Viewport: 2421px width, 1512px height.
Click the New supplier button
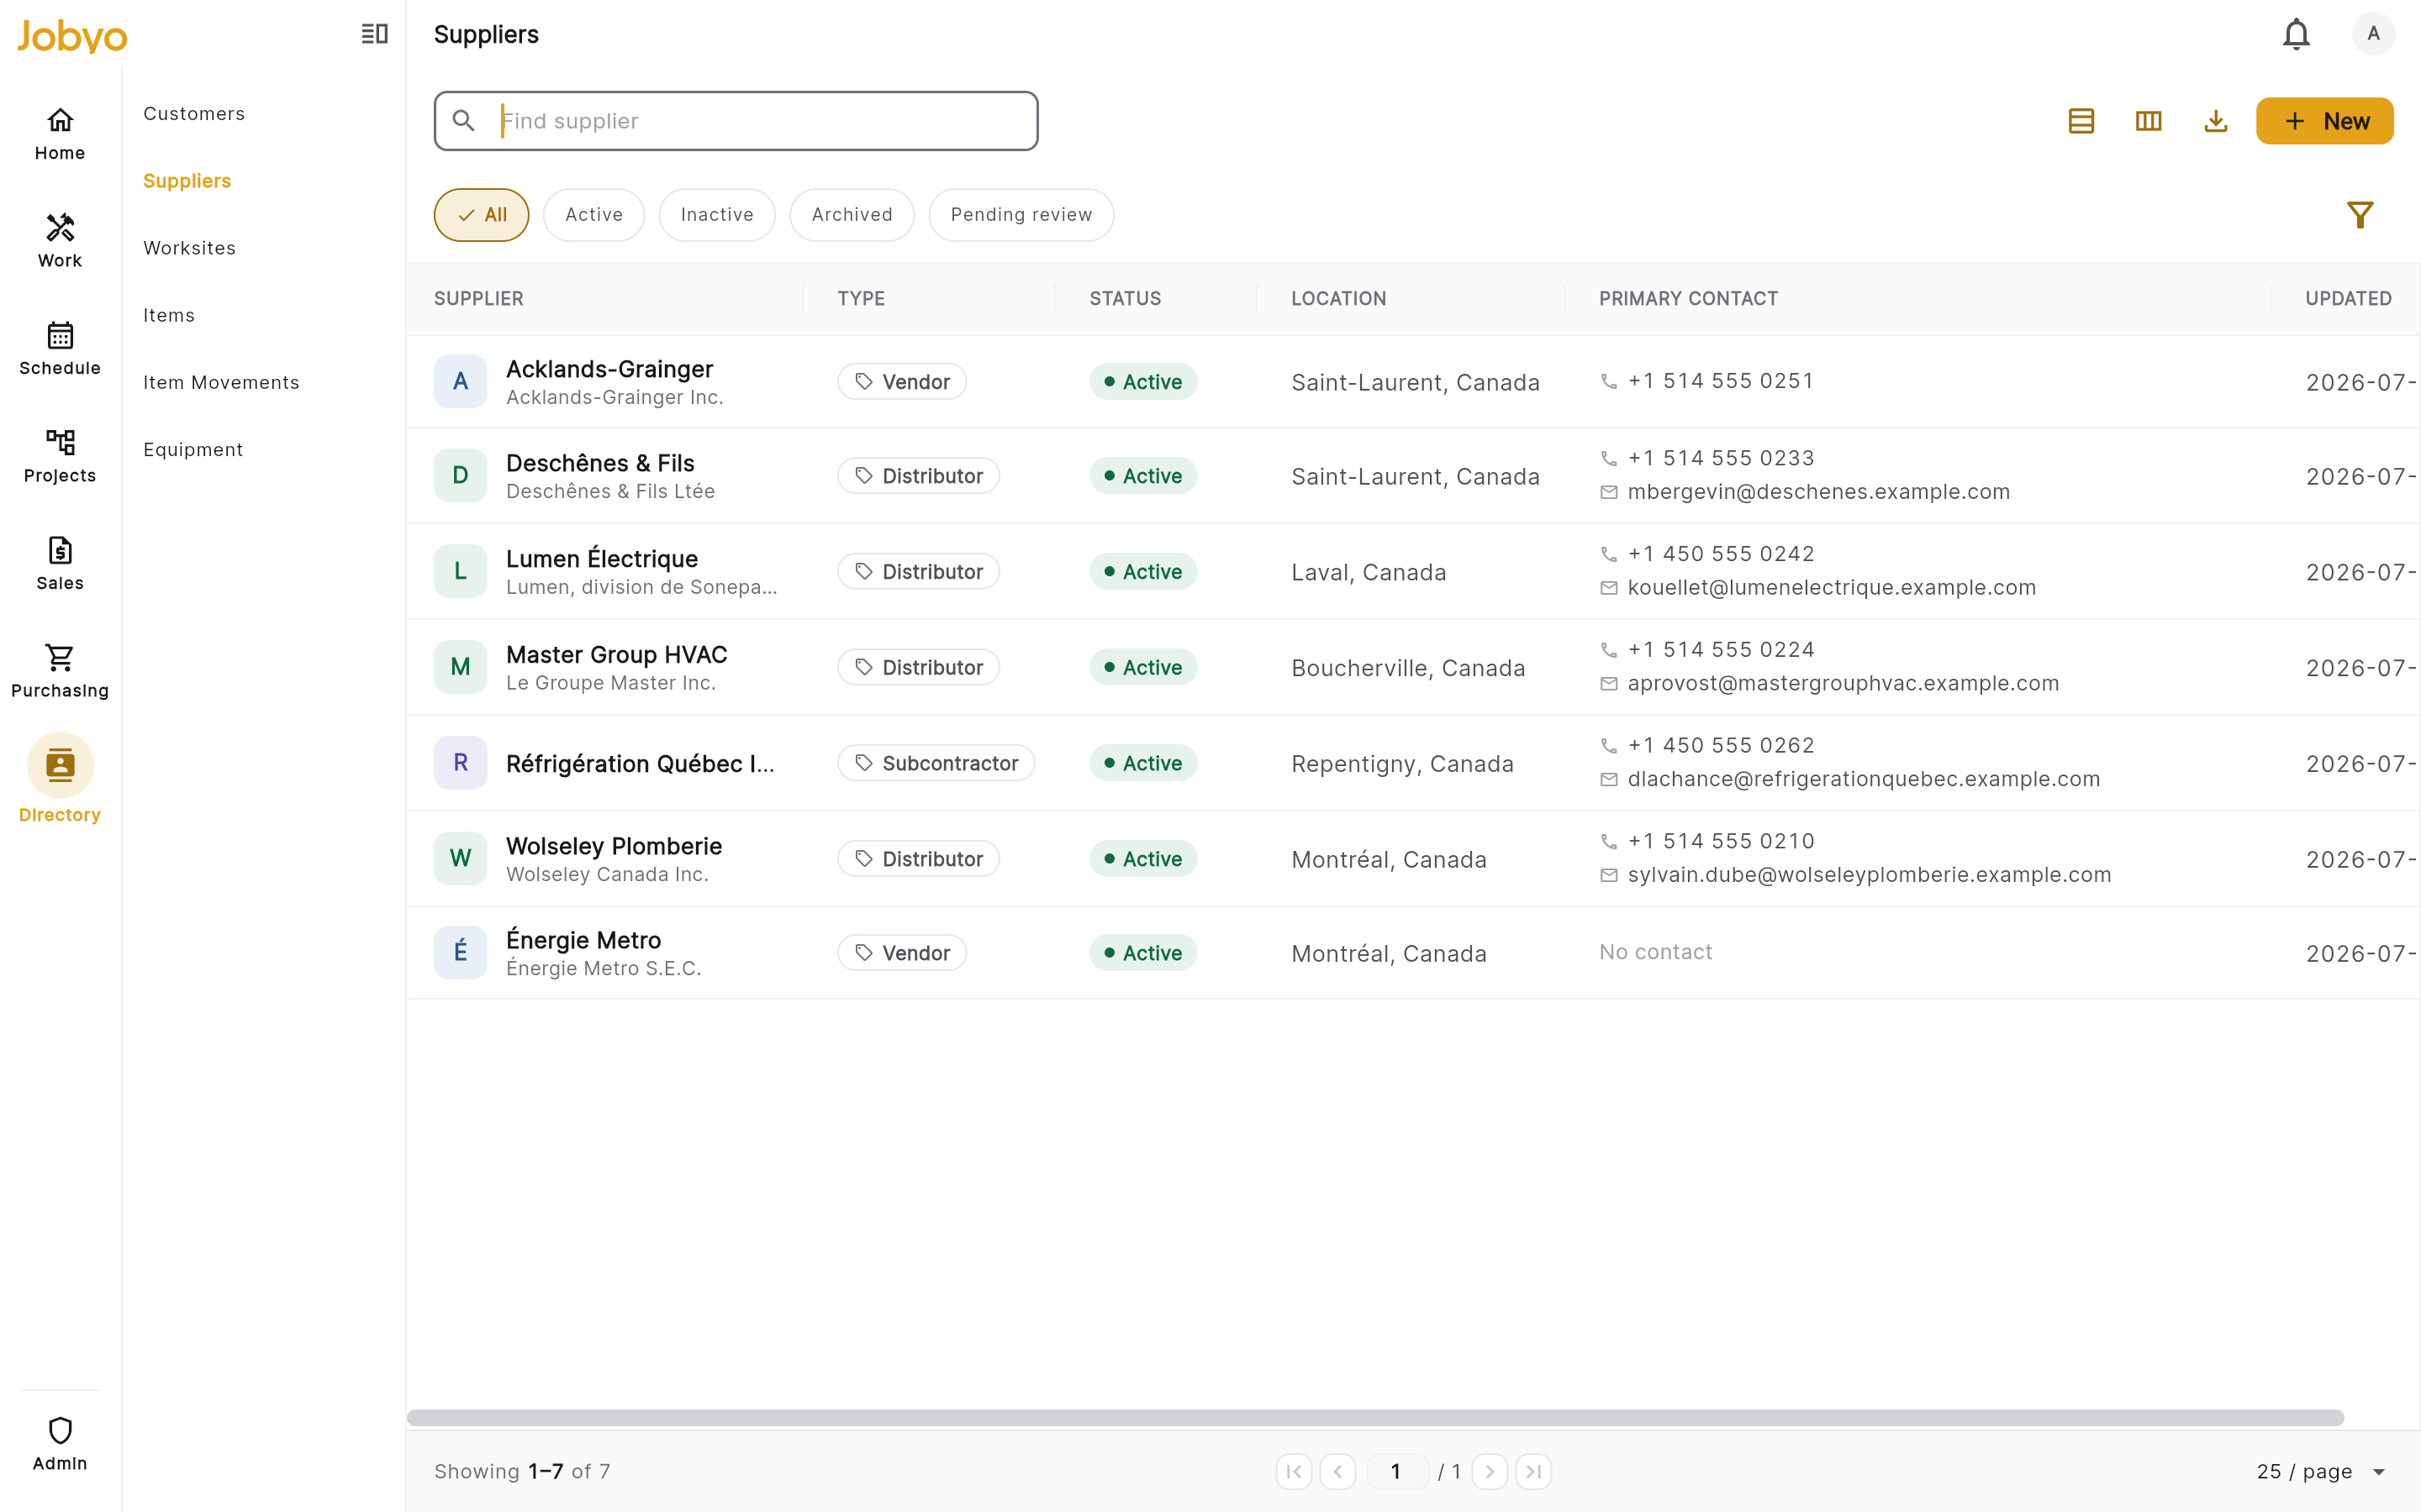click(2325, 121)
